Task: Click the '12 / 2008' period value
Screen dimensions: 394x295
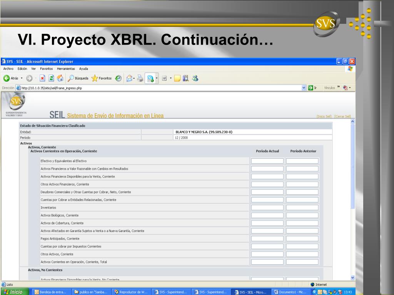Action: 182,138
